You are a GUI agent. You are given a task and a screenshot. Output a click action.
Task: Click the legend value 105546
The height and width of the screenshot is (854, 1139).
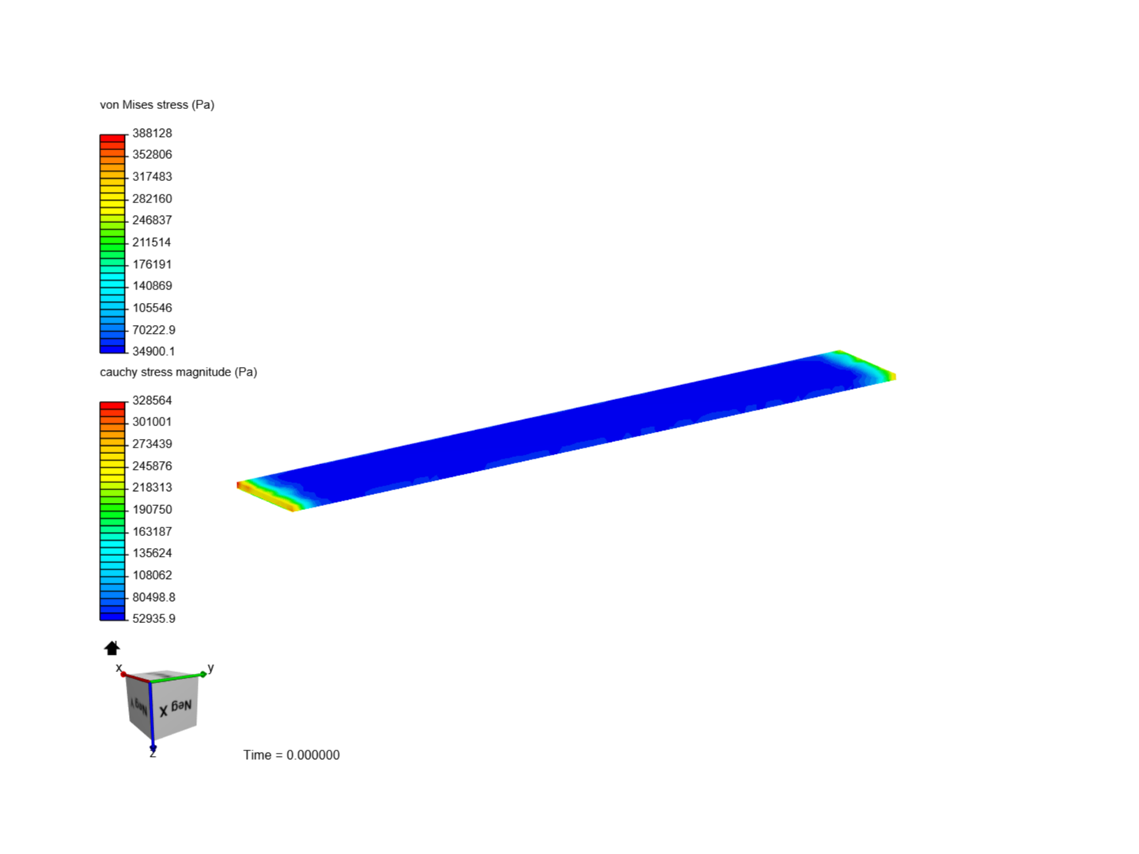(152, 308)
